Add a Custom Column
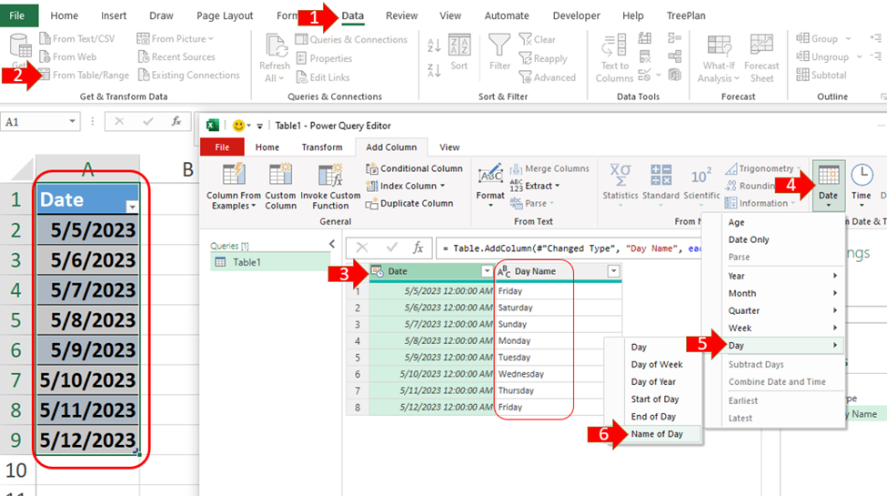This screenshot has width=887, height=496. 280,186
